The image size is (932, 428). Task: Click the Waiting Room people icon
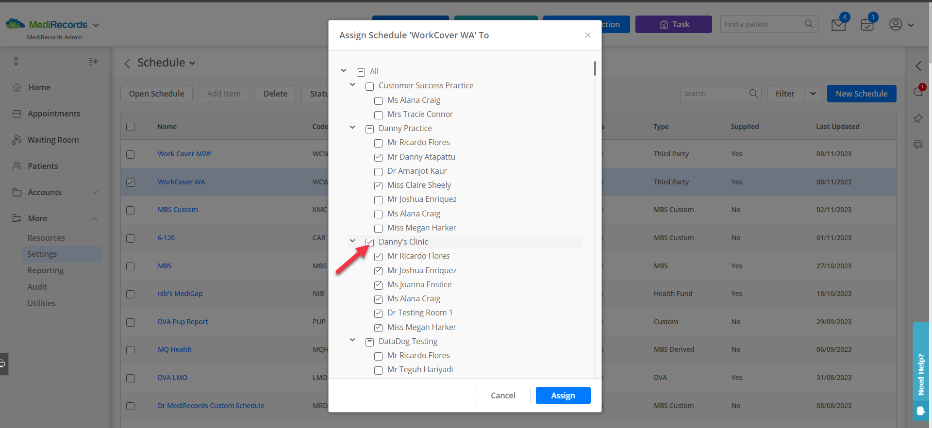tap(17, 140)
